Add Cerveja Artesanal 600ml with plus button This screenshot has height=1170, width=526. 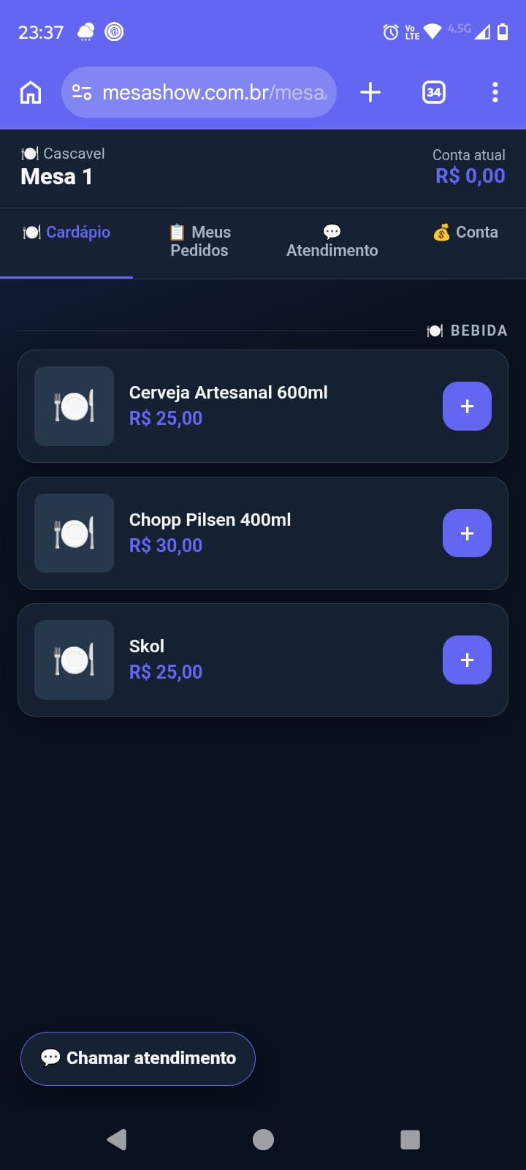tap(467, 406)
